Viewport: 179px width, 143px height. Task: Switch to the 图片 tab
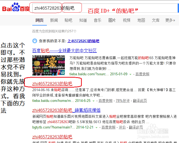click(x=112, y=20)
